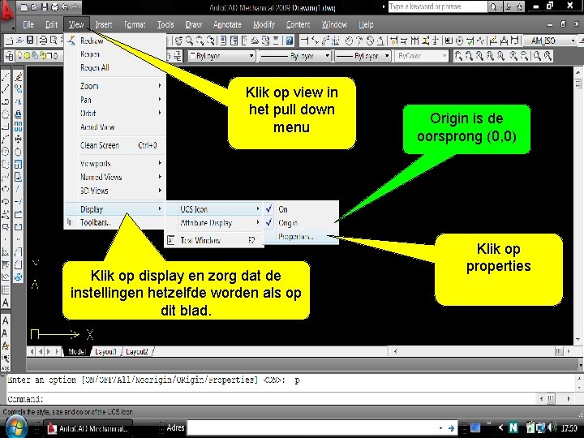Click the search binoculars icon beside the keyword box
The width and height of the screenshot is (584, 438).
click(x=493, y=6)
